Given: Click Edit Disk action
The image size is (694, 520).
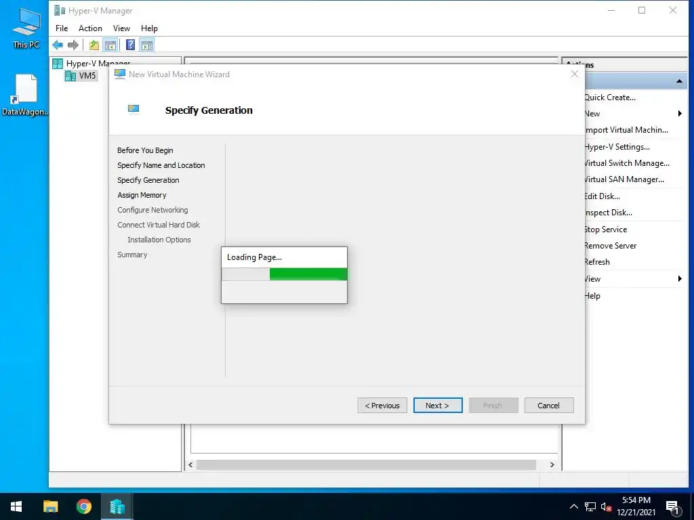Looking at the screenshot, I should (x=602, y=196).
